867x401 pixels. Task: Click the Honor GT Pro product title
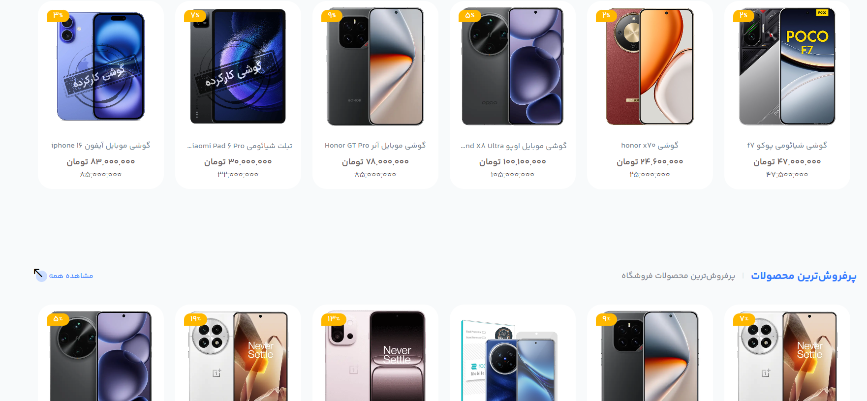click(375, 146)
